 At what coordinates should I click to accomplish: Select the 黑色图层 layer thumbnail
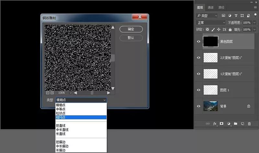click(x=210, y=42)
